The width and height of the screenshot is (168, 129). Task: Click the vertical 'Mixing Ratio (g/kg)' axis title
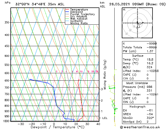pos(105,75)
